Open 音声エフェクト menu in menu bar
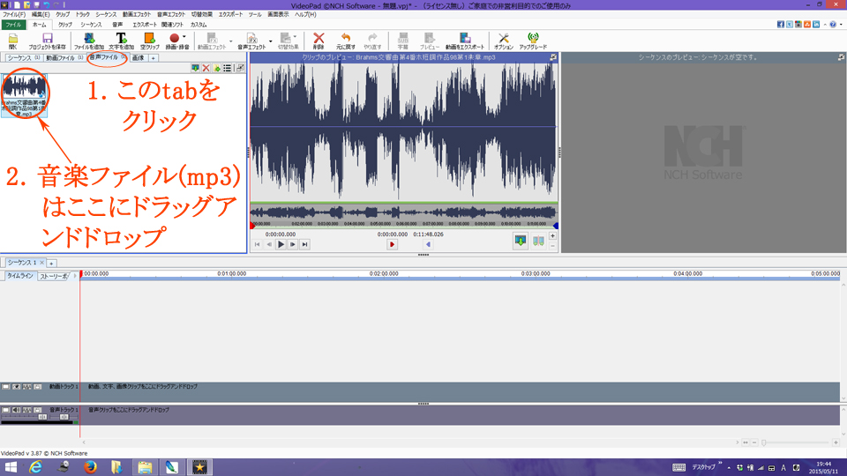847x476 pixels. click(171, 15)
